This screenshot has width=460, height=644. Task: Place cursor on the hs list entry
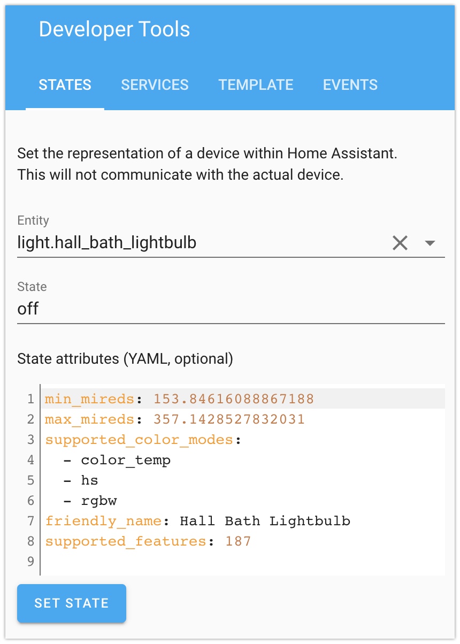click(89, 480)
